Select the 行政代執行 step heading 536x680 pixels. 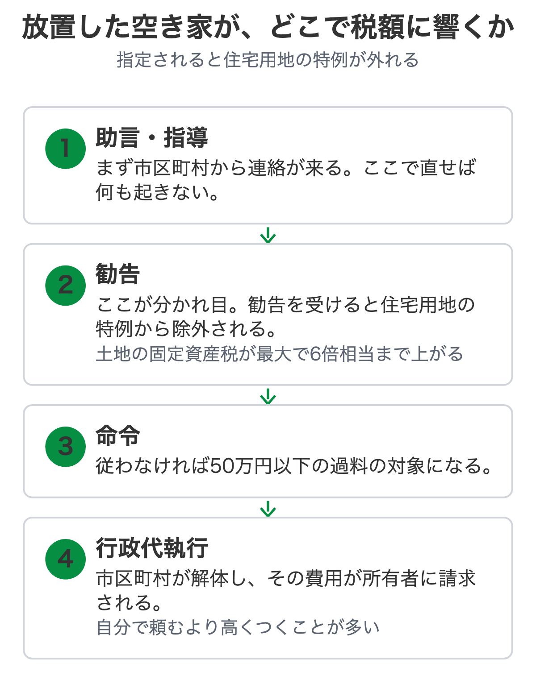(152, 548)
